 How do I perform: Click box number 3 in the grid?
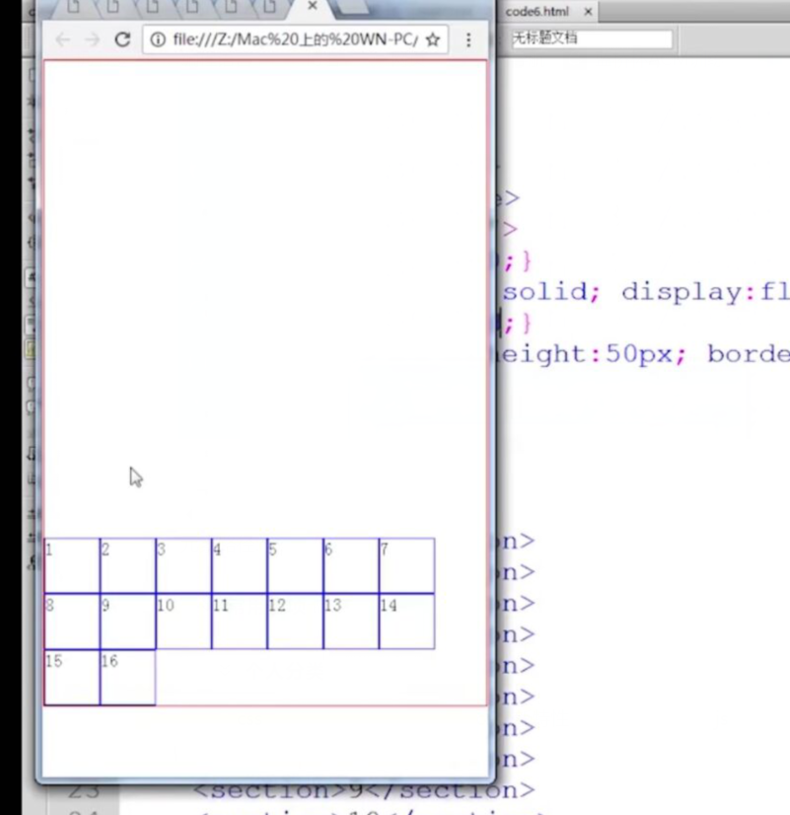coord(183,565)
